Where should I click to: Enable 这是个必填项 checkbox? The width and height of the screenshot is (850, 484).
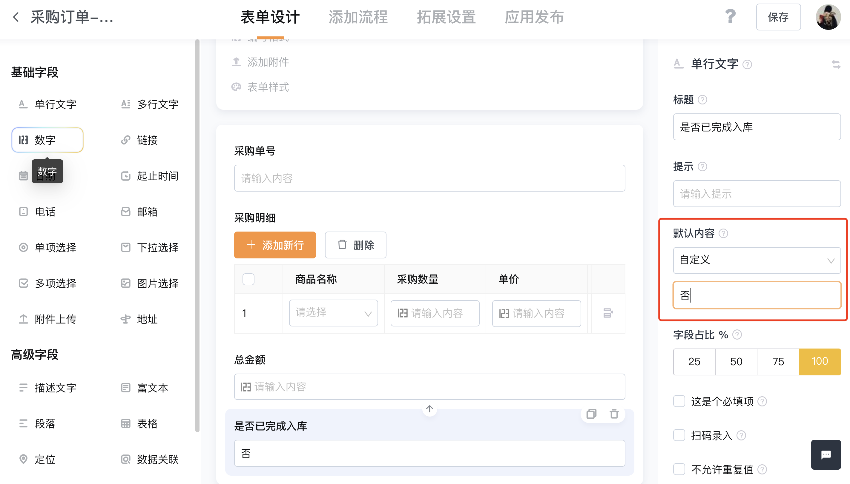pos(679,401)
